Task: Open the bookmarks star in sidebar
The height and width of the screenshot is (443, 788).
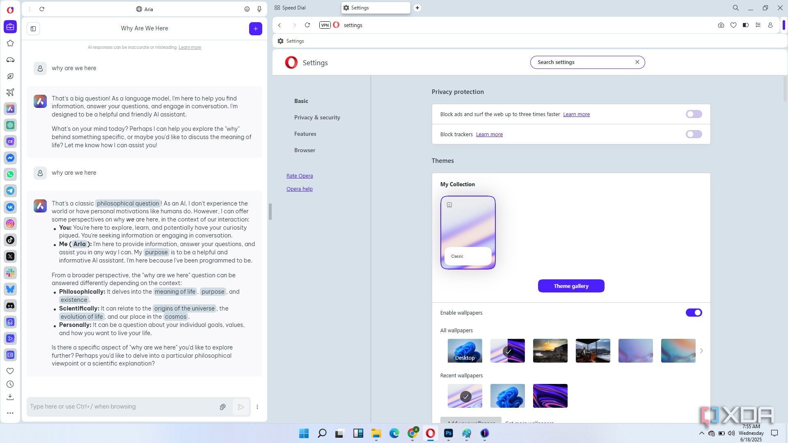Action: click(x=10, y=43)
